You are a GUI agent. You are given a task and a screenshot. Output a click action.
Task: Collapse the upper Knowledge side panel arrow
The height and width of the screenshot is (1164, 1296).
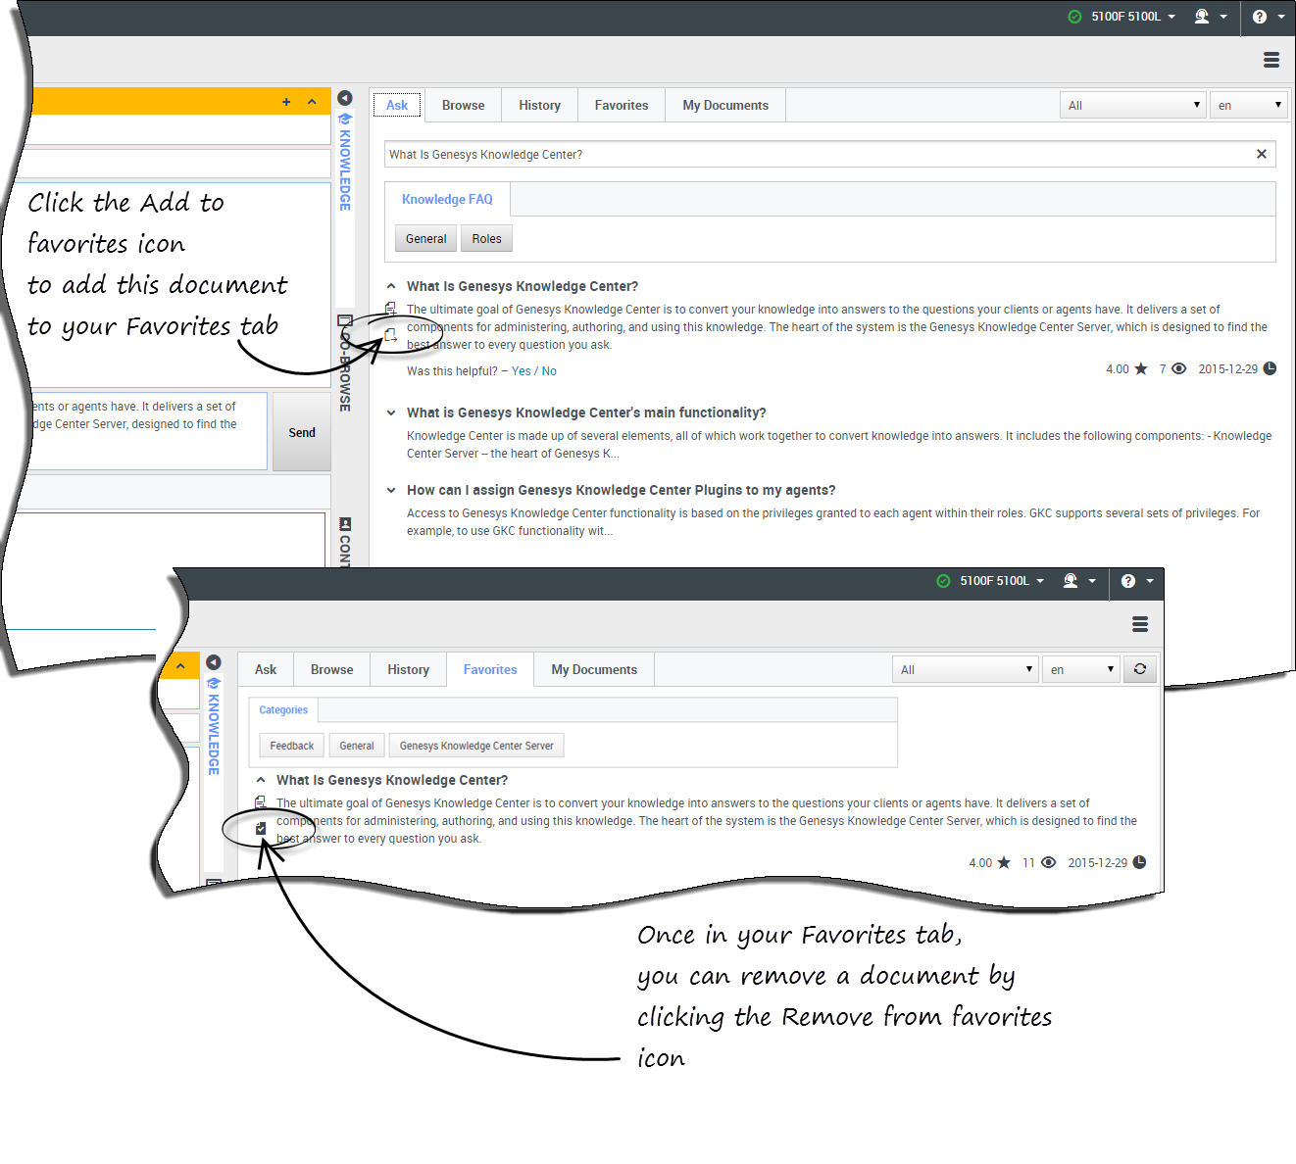(x=345, y=98)
